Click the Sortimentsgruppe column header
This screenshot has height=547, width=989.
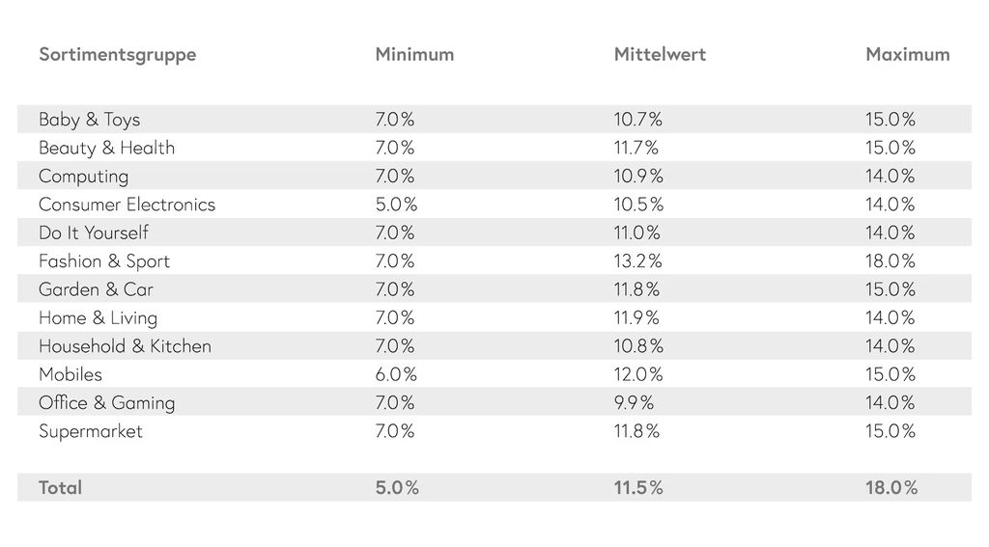(x=117, y=54)
